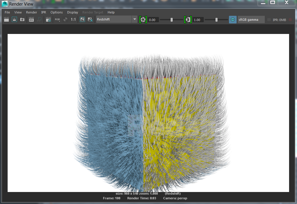The width and height of the screenshot is (297, 204).
Task: Open the sRGB gamma view transform dropdown
Action: click(x=251, y=20)
